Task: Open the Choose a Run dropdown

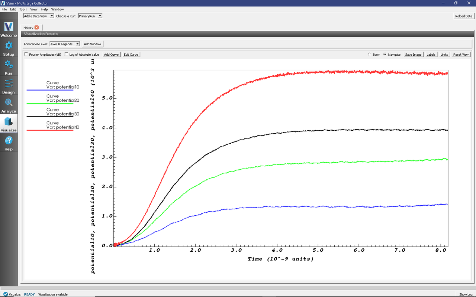Action: click(90, 16)
